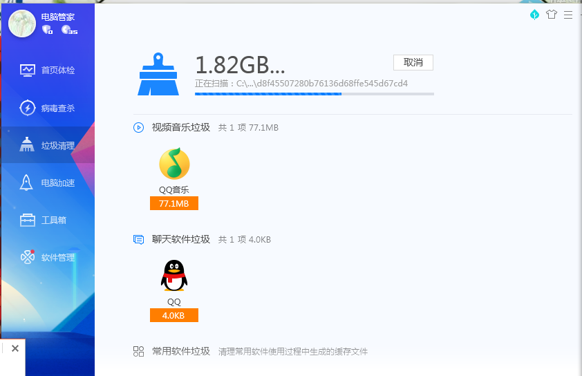
Task: Click the user avatar picture
Action: [x=22, y=23]
